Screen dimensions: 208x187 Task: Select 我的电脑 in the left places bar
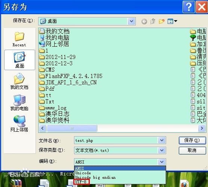(x=19, y=102)
